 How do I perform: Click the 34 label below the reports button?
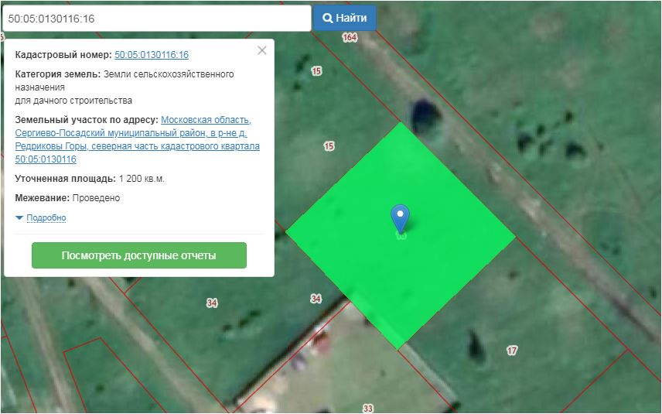(x=212, y=303)
